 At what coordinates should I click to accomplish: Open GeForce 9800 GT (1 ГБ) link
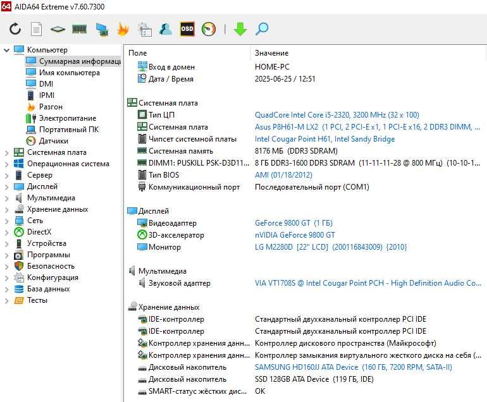click(293, 223)
